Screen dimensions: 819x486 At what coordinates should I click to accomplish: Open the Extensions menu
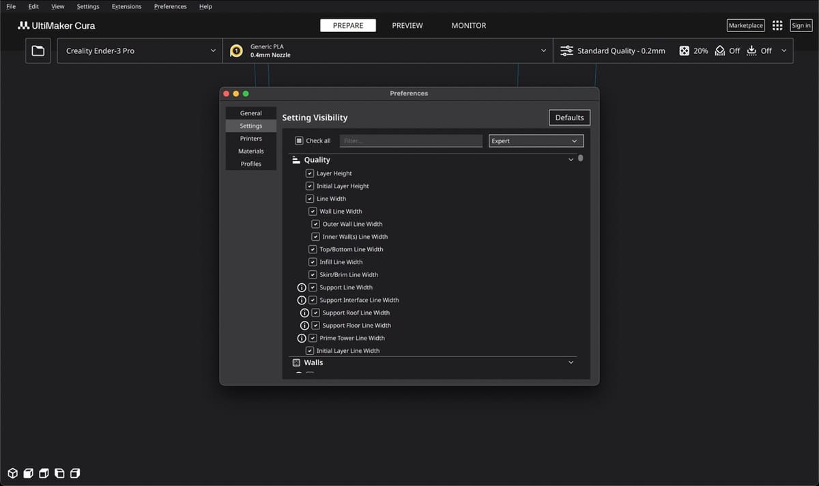126,6
